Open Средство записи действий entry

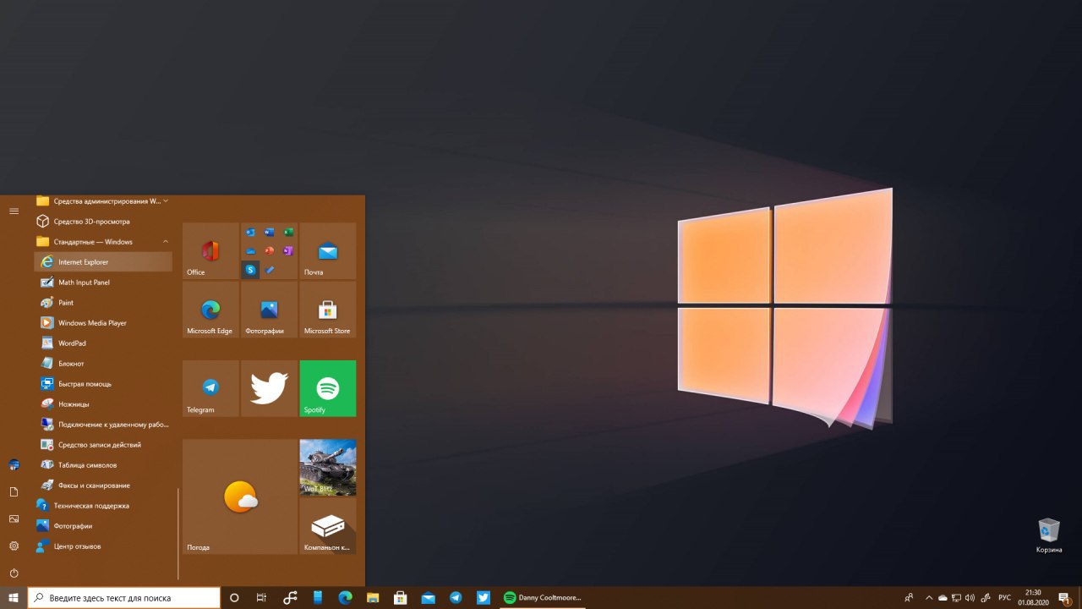tap(103, 445)
